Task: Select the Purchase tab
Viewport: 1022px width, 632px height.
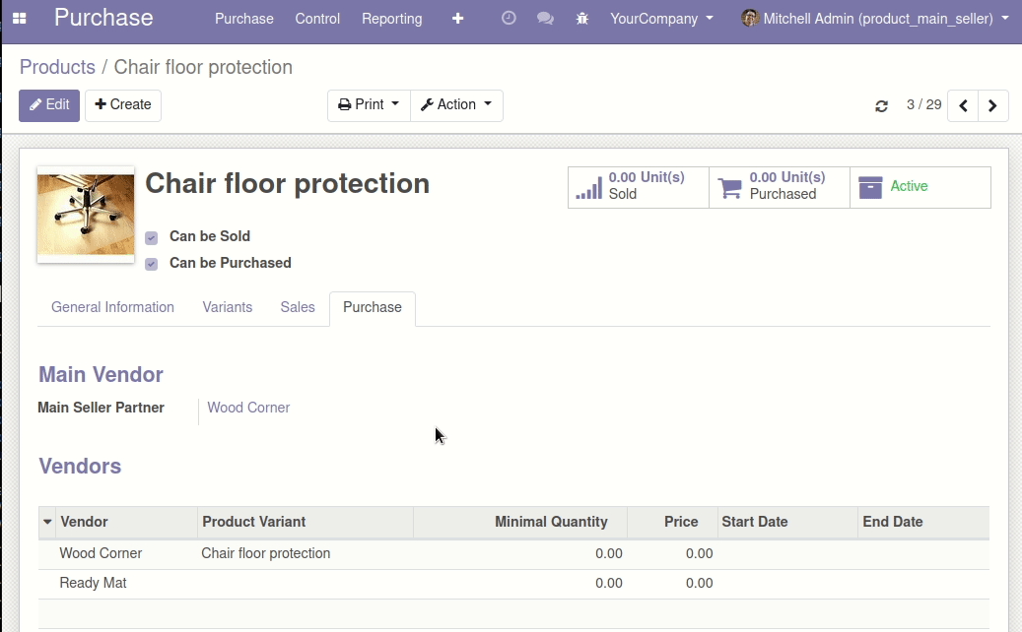Action: click(x=373, y=308)
